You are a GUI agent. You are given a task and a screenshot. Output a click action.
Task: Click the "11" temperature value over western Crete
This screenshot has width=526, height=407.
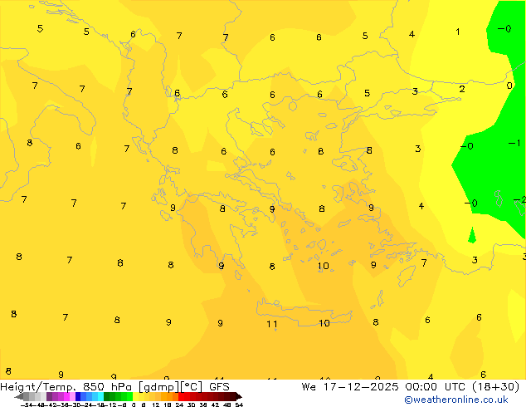(x=272, y=324)
